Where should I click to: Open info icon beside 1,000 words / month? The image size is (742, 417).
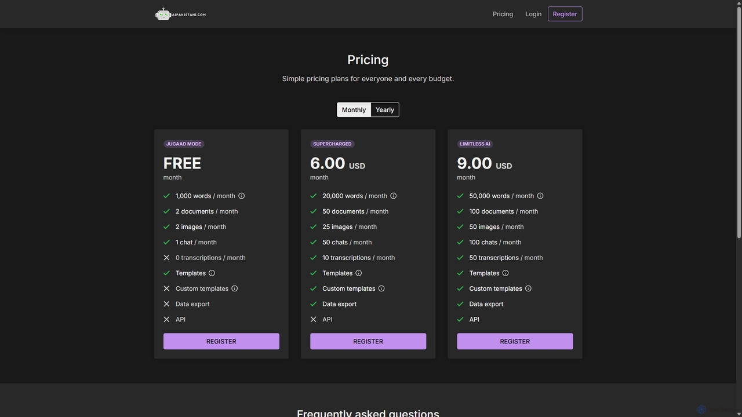(x=242, y=196)
